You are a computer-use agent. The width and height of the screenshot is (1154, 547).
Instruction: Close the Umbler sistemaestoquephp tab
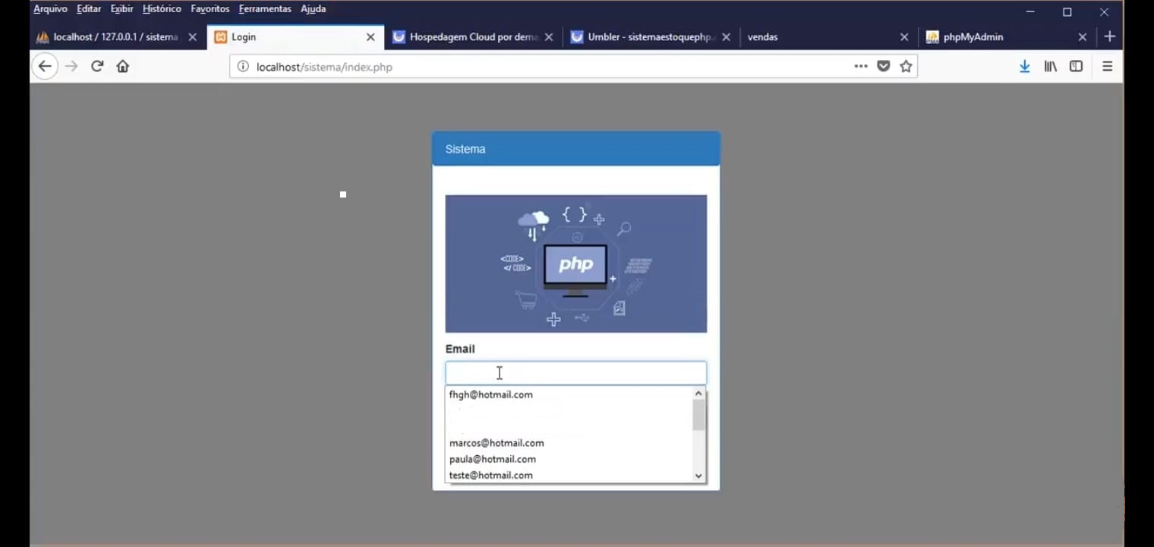(727, 36)
